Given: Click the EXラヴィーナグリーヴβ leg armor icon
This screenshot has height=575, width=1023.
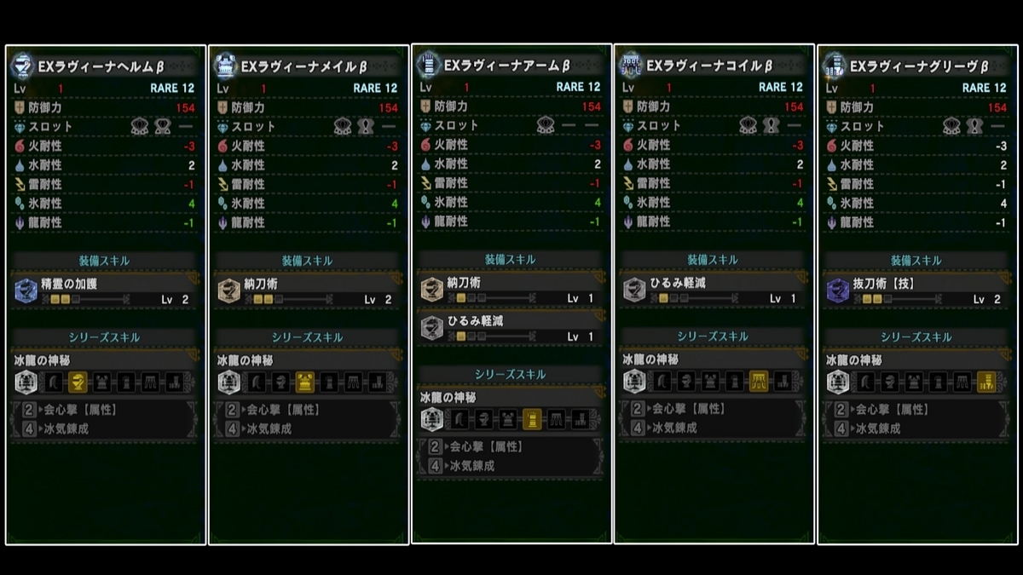Looking at the screenshot, I should pyautogui.click(x=835, y=66).
